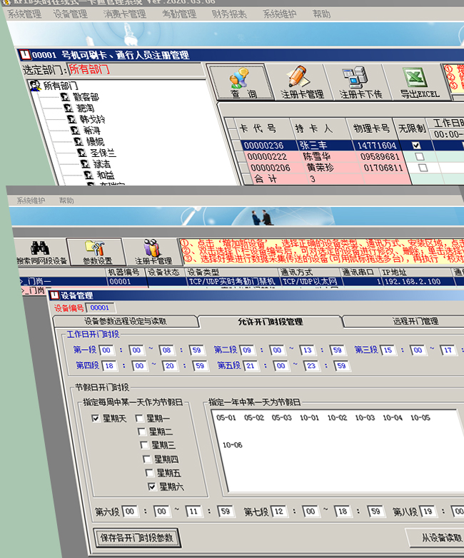Screen dimensions: 464x558
Task: Export the list with 导出EXCEL
Action: [x=419, y=82]
